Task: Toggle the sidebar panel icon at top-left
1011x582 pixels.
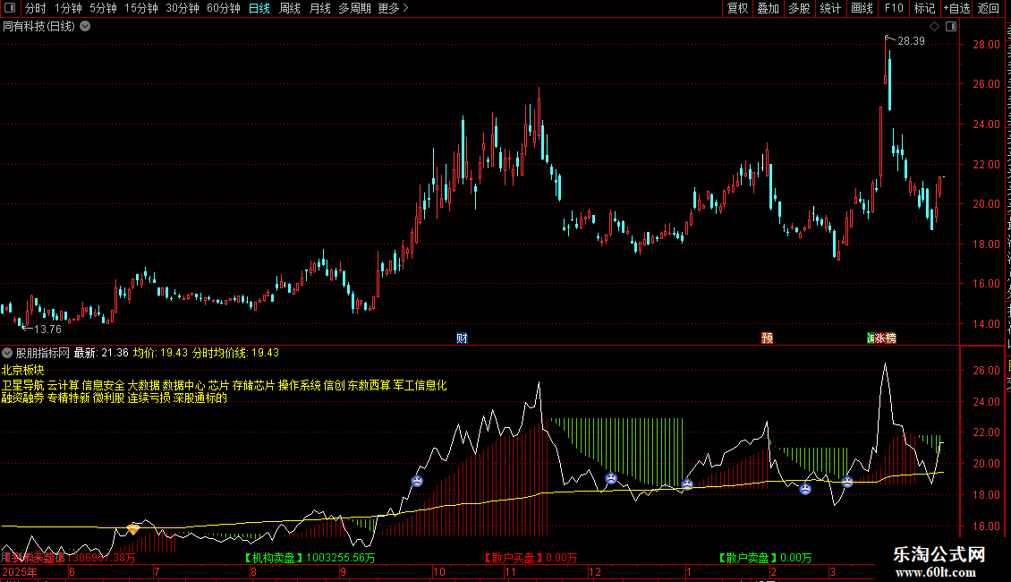Action: [x=10, y=8]
